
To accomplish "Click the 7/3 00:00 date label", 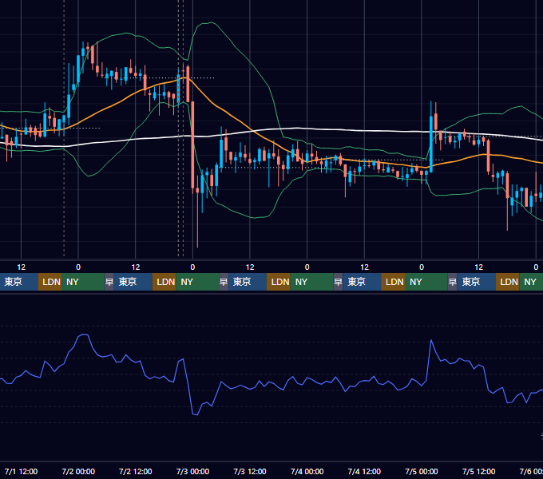I will point(192,471).
